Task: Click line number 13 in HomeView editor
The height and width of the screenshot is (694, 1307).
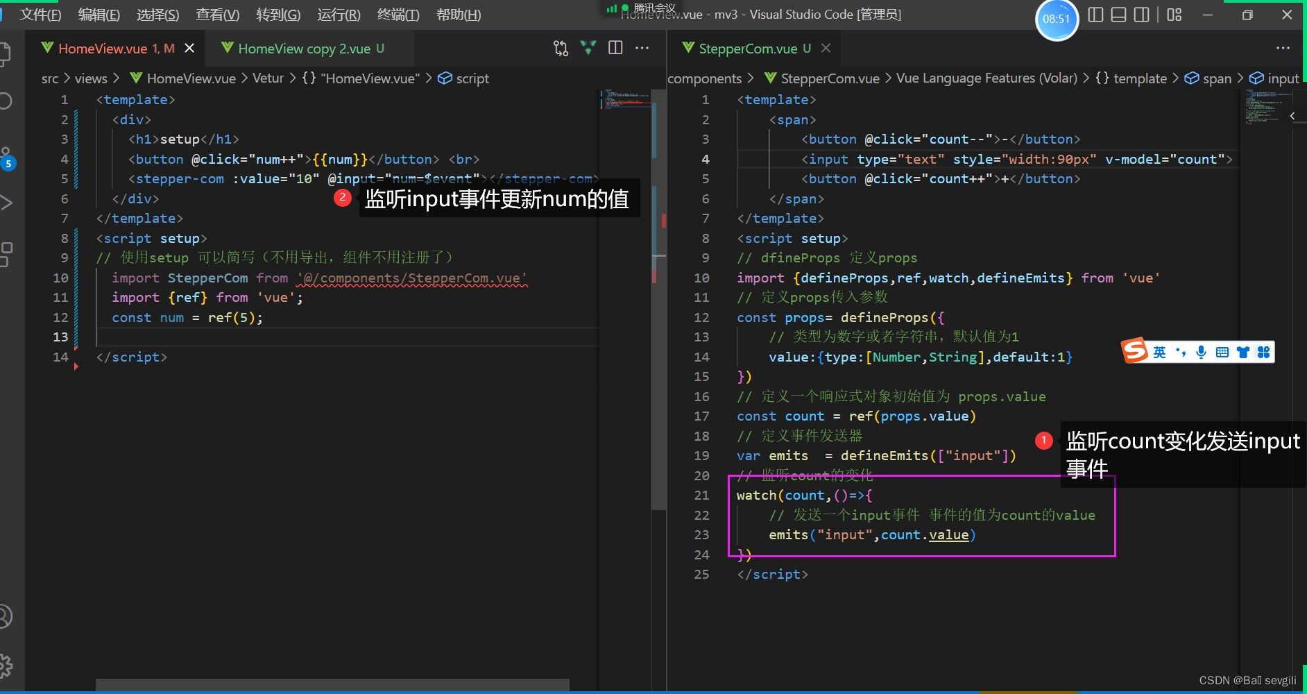Action: pyautogui.click(x=61, y=337)
